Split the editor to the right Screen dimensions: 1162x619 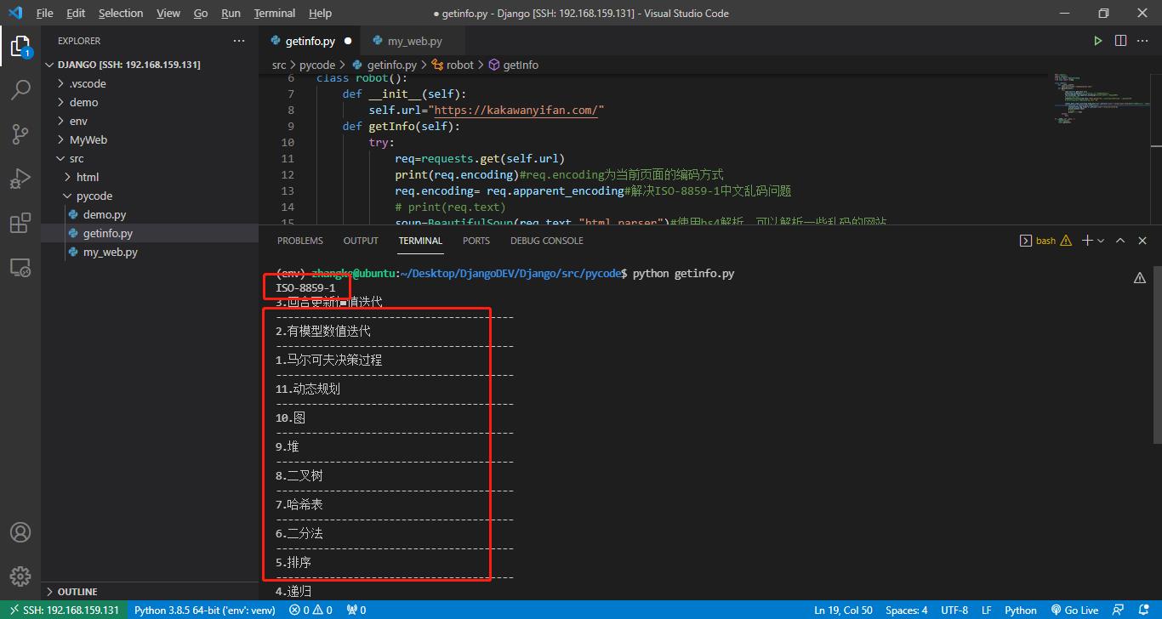tap(1121, 41)
